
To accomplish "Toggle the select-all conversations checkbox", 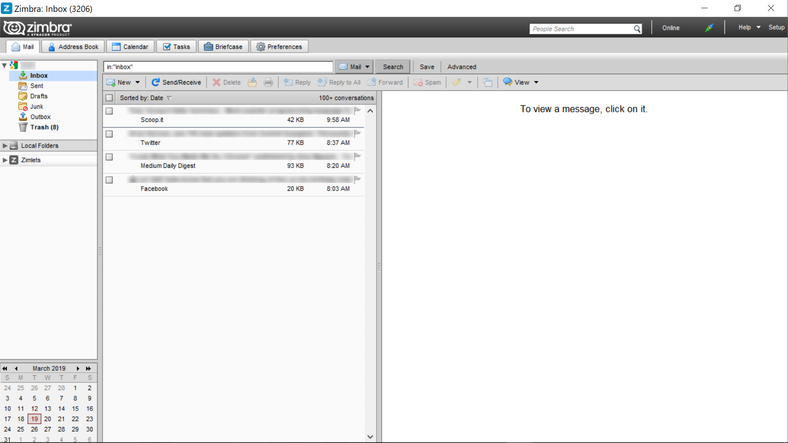I will (x=109, y=98).
